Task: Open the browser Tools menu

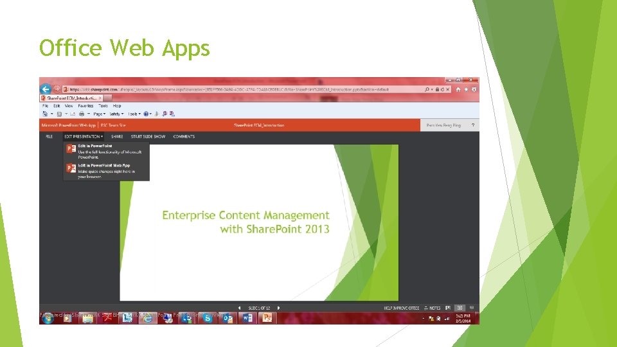Action: [x=103, y=106]
